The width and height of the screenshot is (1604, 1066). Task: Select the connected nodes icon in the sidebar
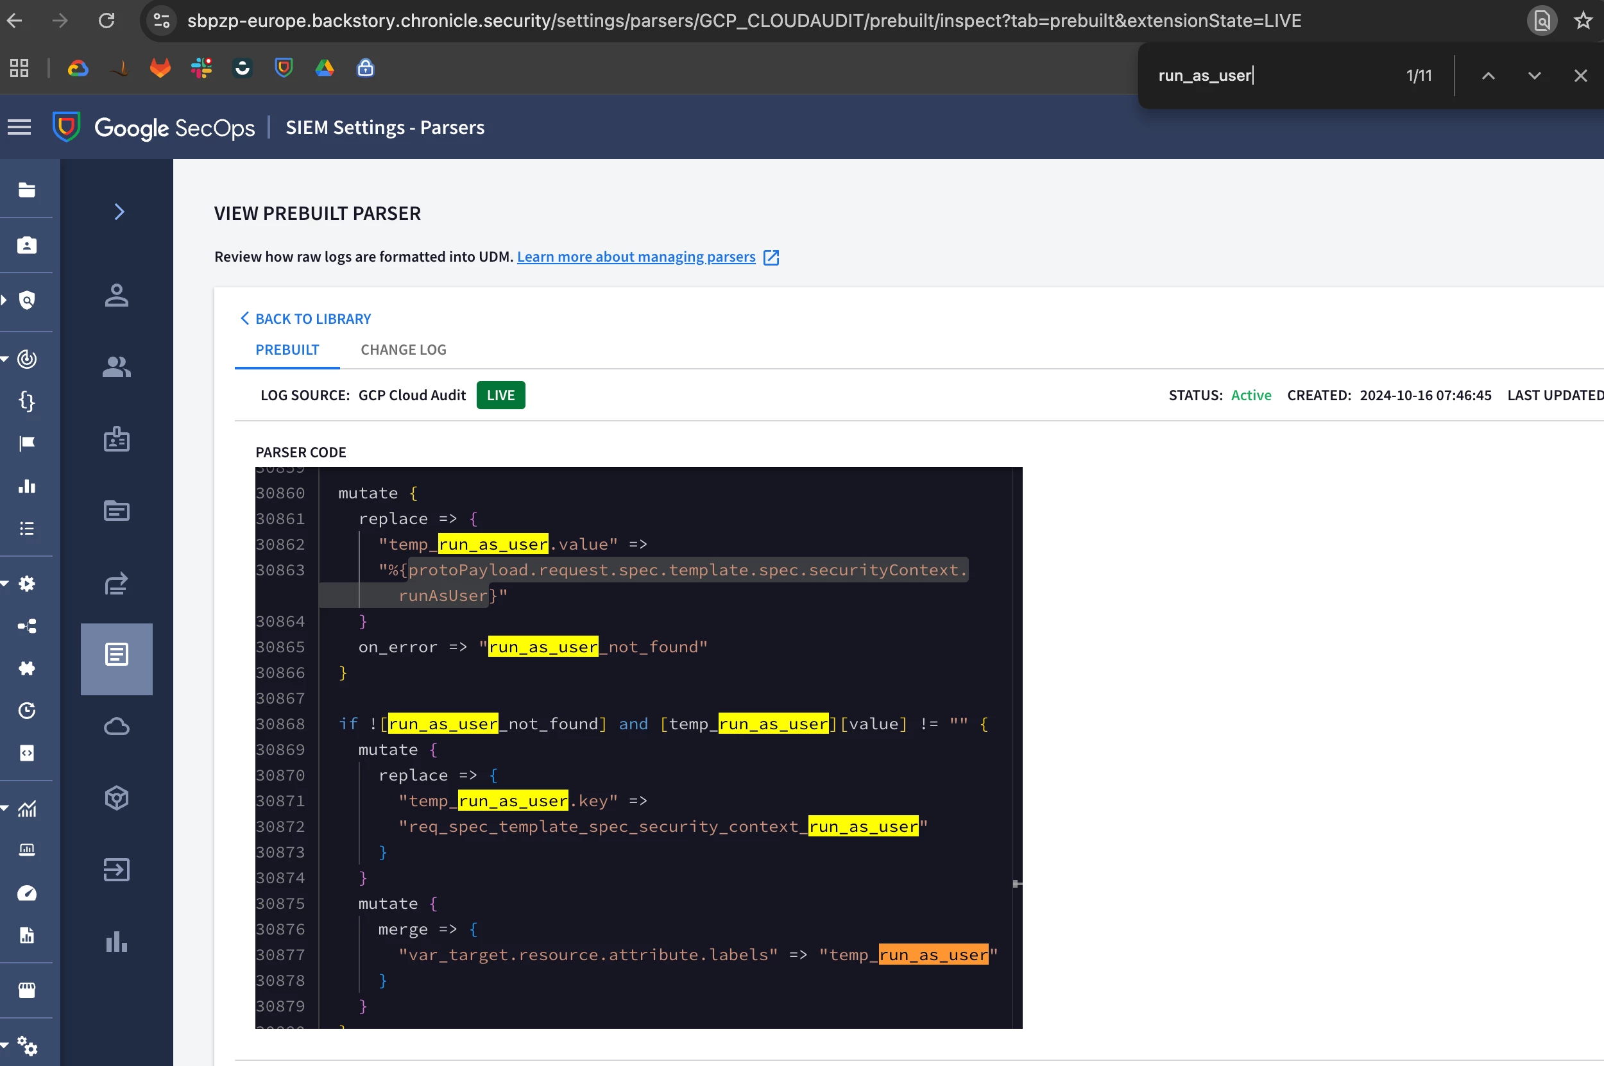pyautogui.click(x=26, y=625)
